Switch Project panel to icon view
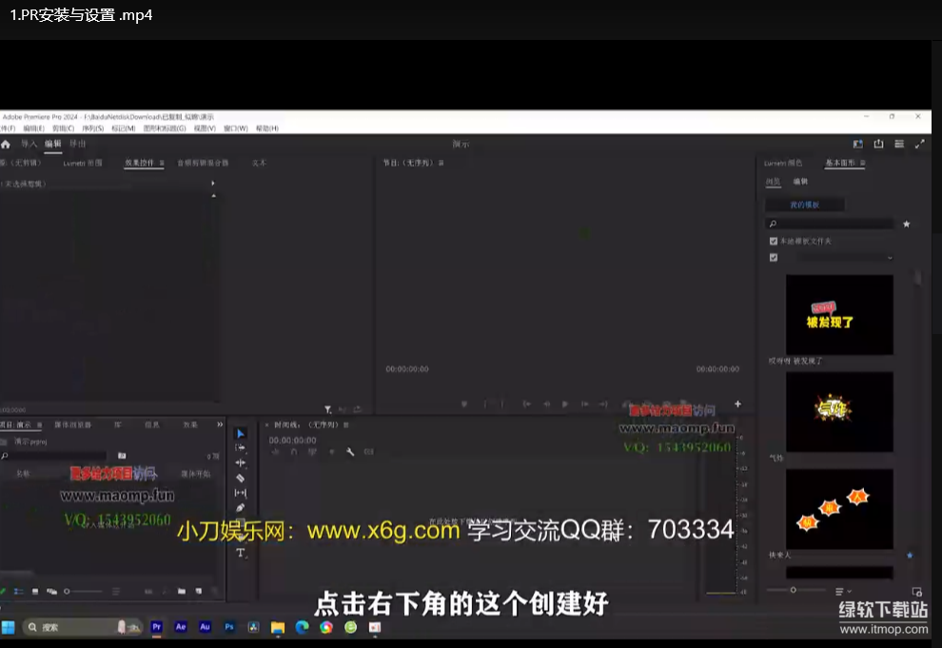Image resolution: width=942 pixels, height=648 pixels. 35,592
